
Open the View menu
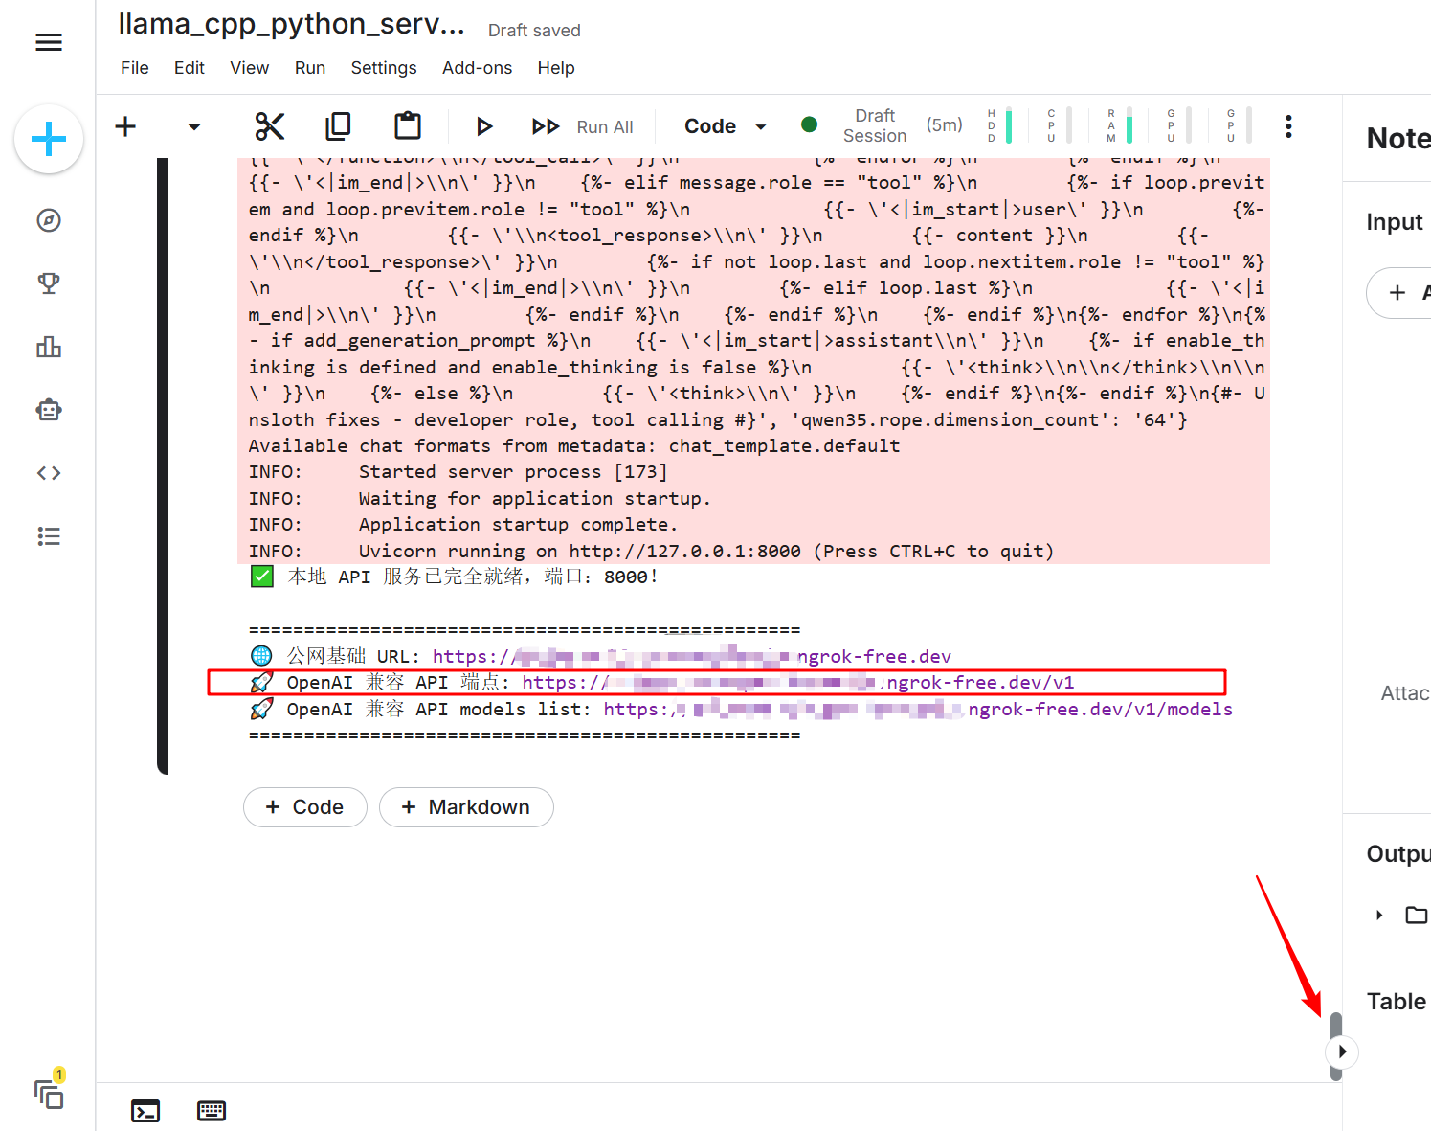coord(250,68)
